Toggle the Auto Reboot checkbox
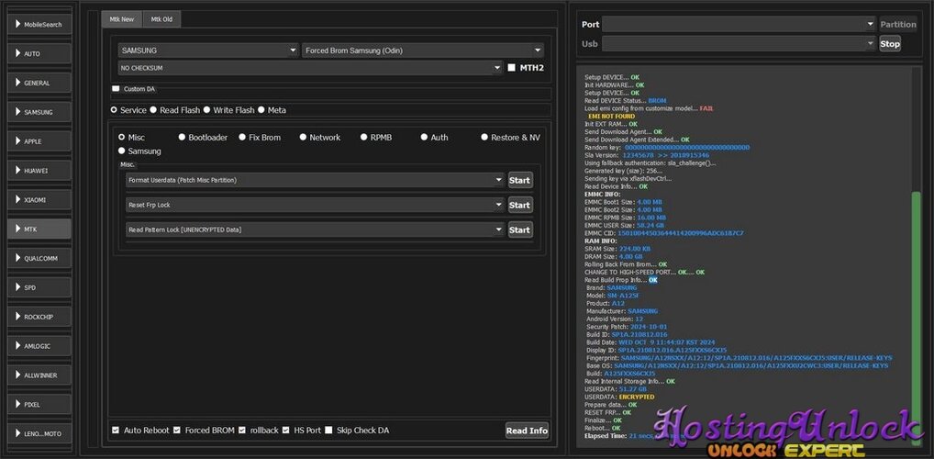Screen dimensions: 934x459 [116, 430]
